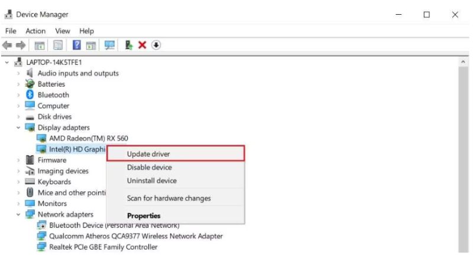This screenshot has width=473, height=263.
Task: Select Realtek PCIe GBE Family Controller text
Action: [103, 246]
